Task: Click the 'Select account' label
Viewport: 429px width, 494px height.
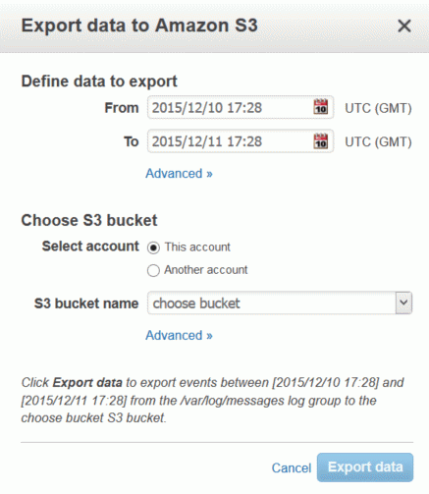Action: 90,247
